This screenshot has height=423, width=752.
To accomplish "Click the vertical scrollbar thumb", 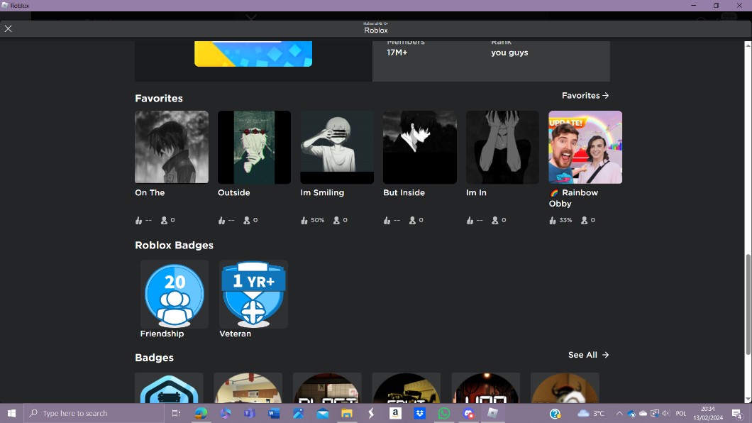I will [748, 304].
